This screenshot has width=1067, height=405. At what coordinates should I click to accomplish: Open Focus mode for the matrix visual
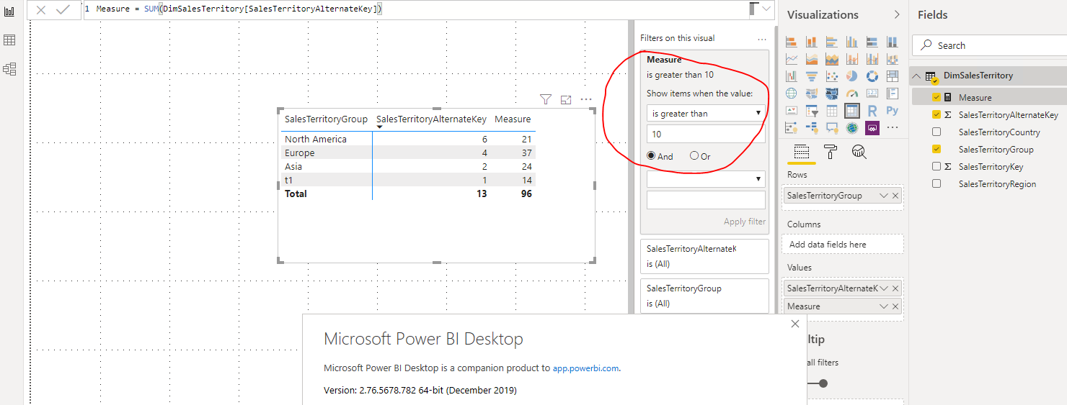tap(566, 99)
